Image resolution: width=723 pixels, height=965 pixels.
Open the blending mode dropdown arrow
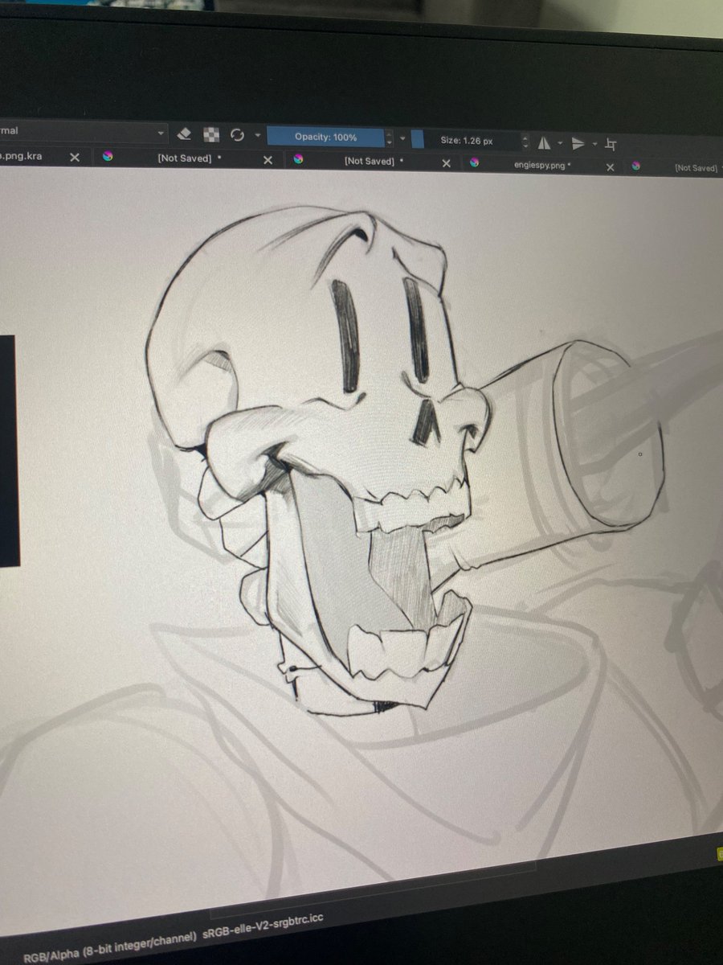click(x=161, y=133)
